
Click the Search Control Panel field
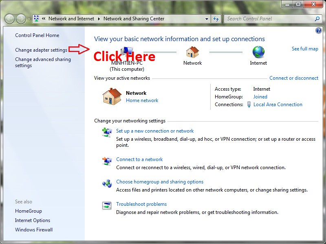269,19
